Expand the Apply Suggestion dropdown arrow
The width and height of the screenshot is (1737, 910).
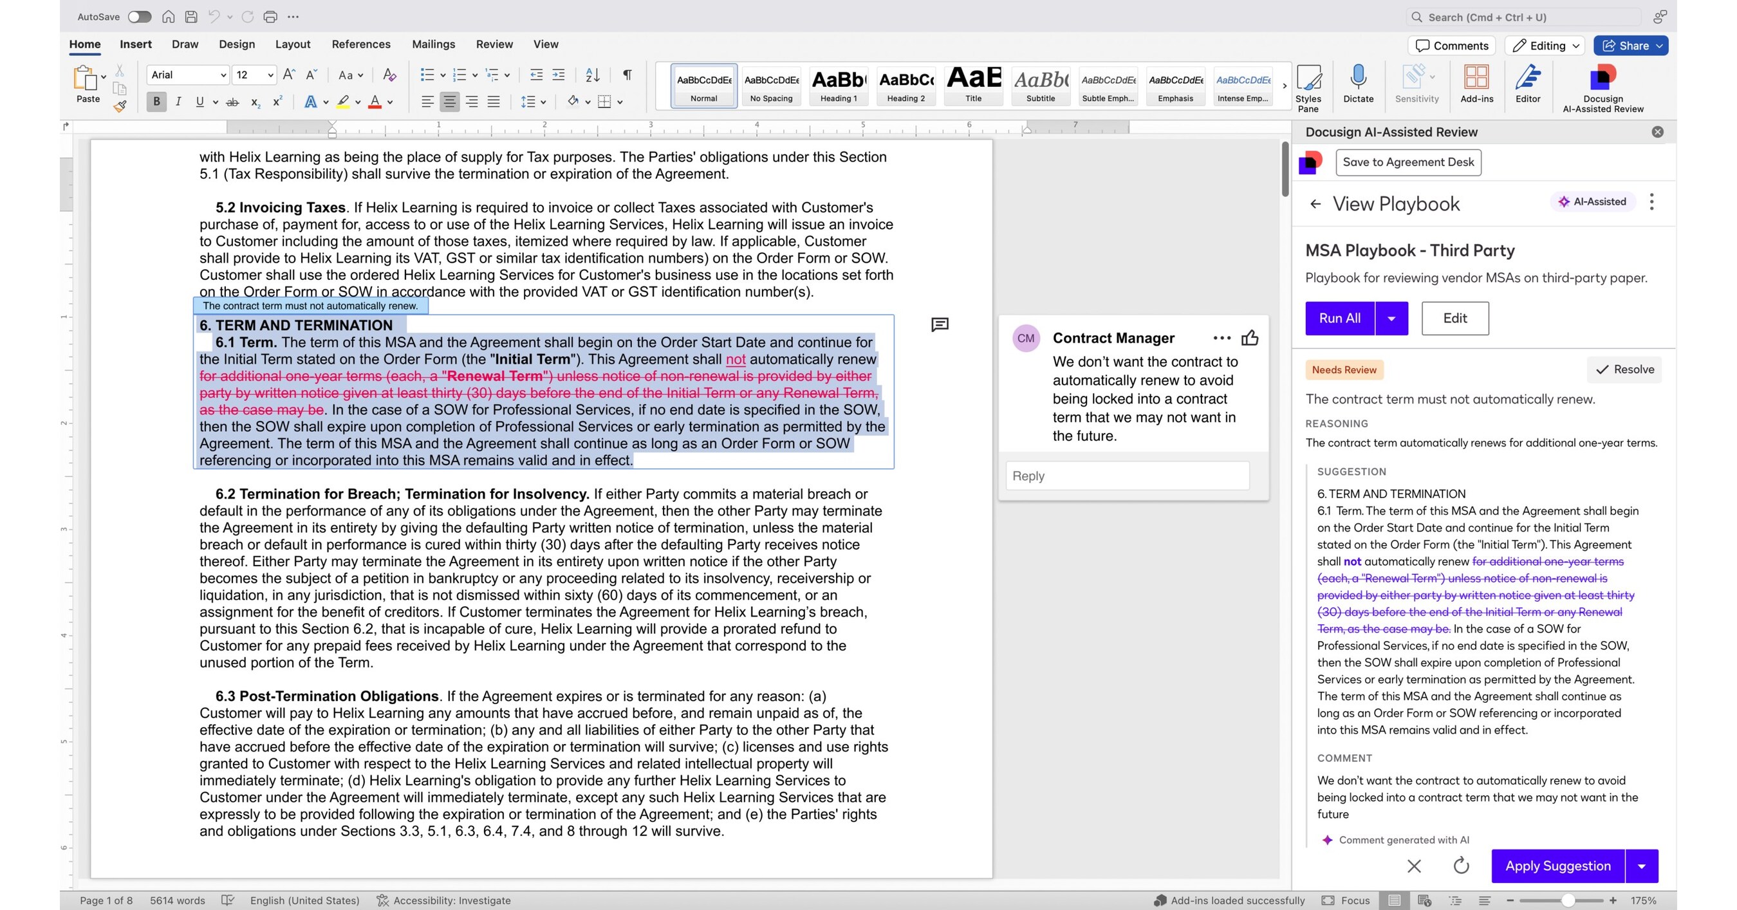pos(1641,866)
